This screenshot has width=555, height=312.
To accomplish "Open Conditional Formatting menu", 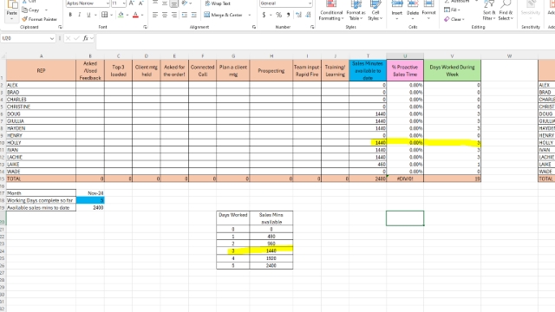I will 331,10.
